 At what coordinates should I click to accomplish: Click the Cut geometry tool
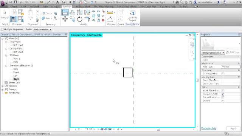[x=46, y=14]
